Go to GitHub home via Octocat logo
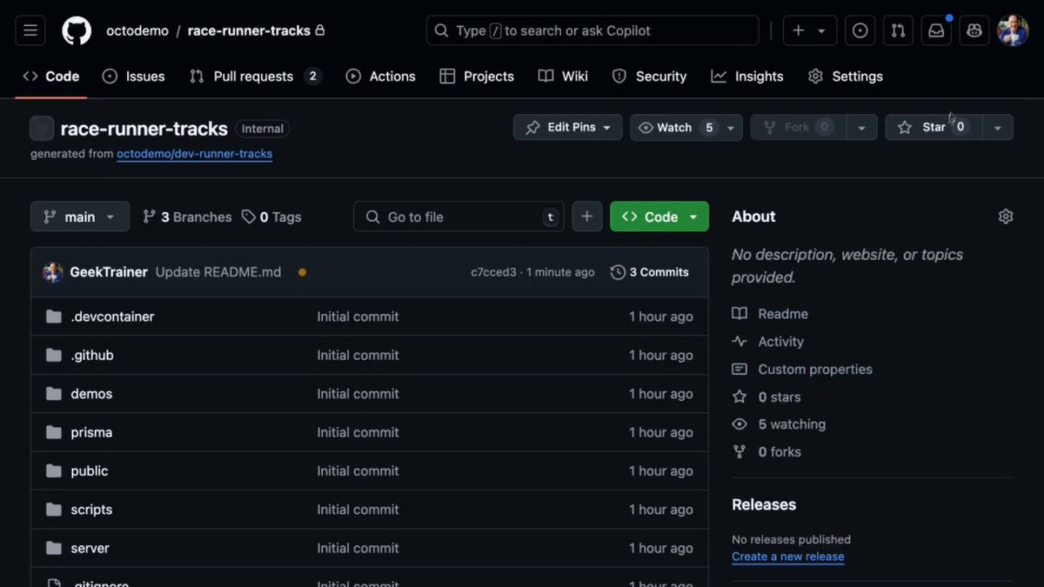1044x587 pixels. pyautogui.click(x=77, y=30)
